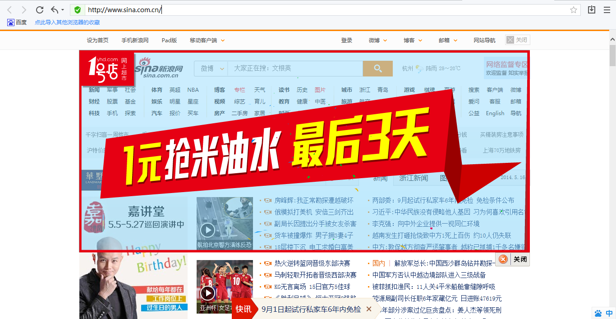Click video icon beside 热火逆转篮网 headline
The height and width of the screenshot is (319, 616).
pyautogui.click(x=268, y=263)
